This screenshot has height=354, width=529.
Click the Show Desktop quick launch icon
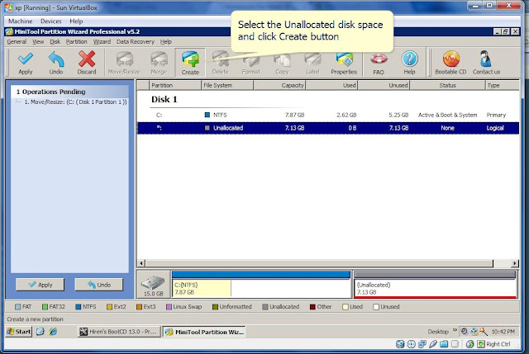41,332
